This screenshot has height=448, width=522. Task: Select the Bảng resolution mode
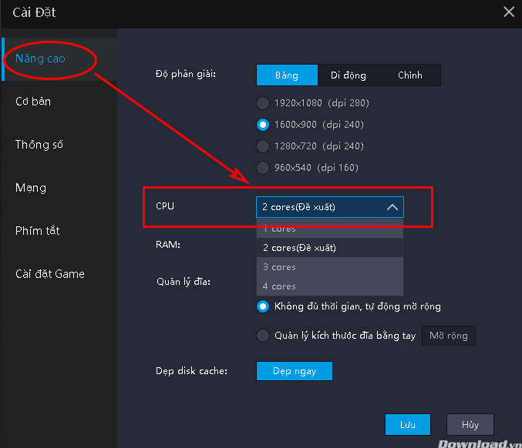tap(287, 75)
